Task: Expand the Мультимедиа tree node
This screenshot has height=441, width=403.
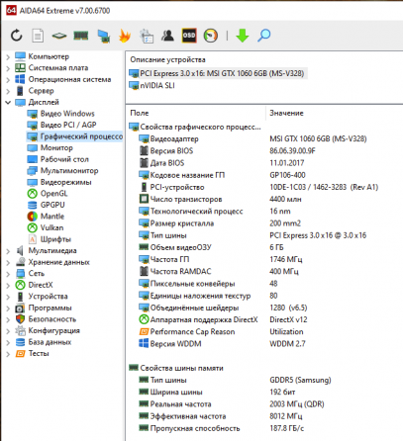Action: click(8, 251)
